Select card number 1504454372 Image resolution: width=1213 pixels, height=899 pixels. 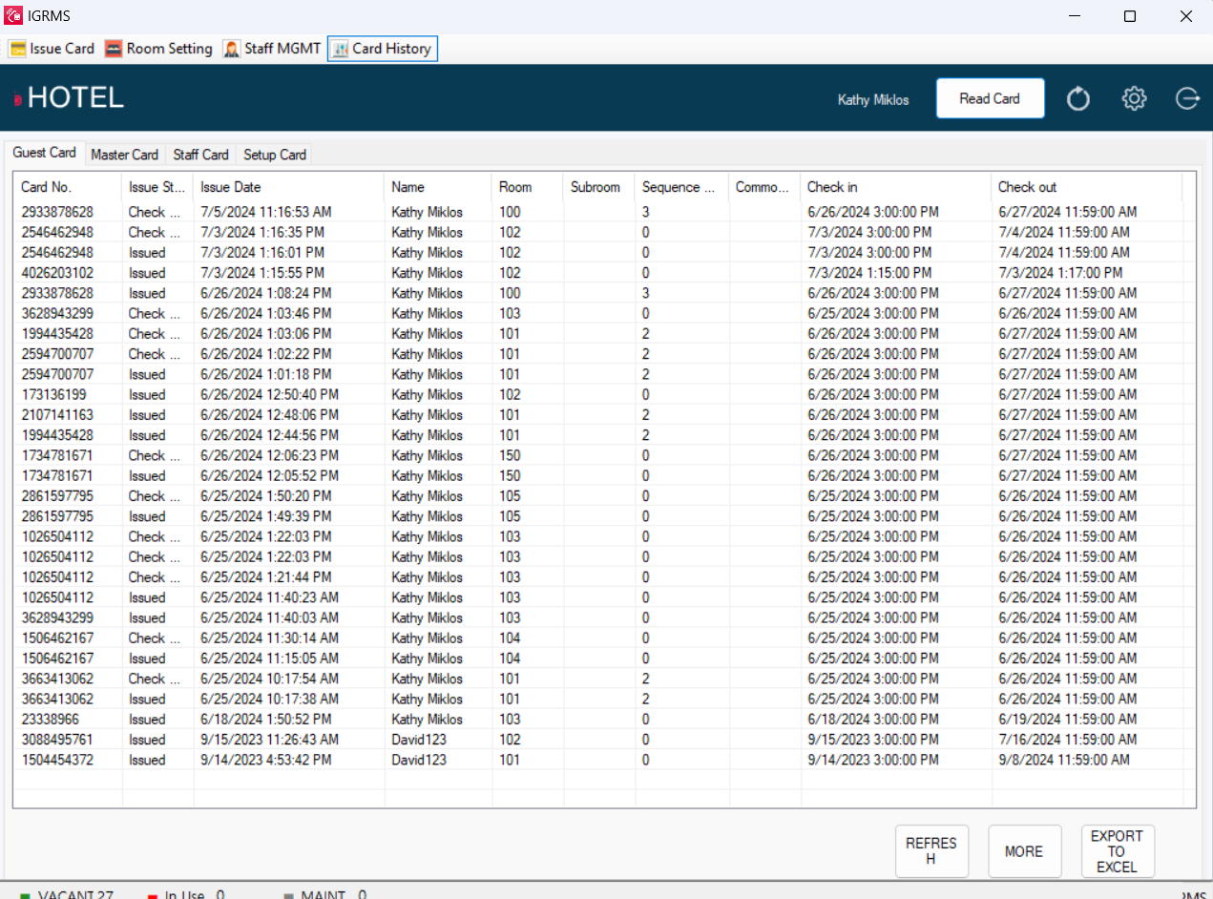pyautogui.click(x=57, y=760)
